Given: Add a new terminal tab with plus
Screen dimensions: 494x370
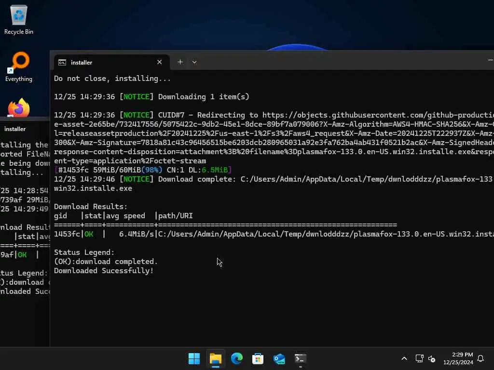Looking at the screenshot, I should (x=180, y=62).
